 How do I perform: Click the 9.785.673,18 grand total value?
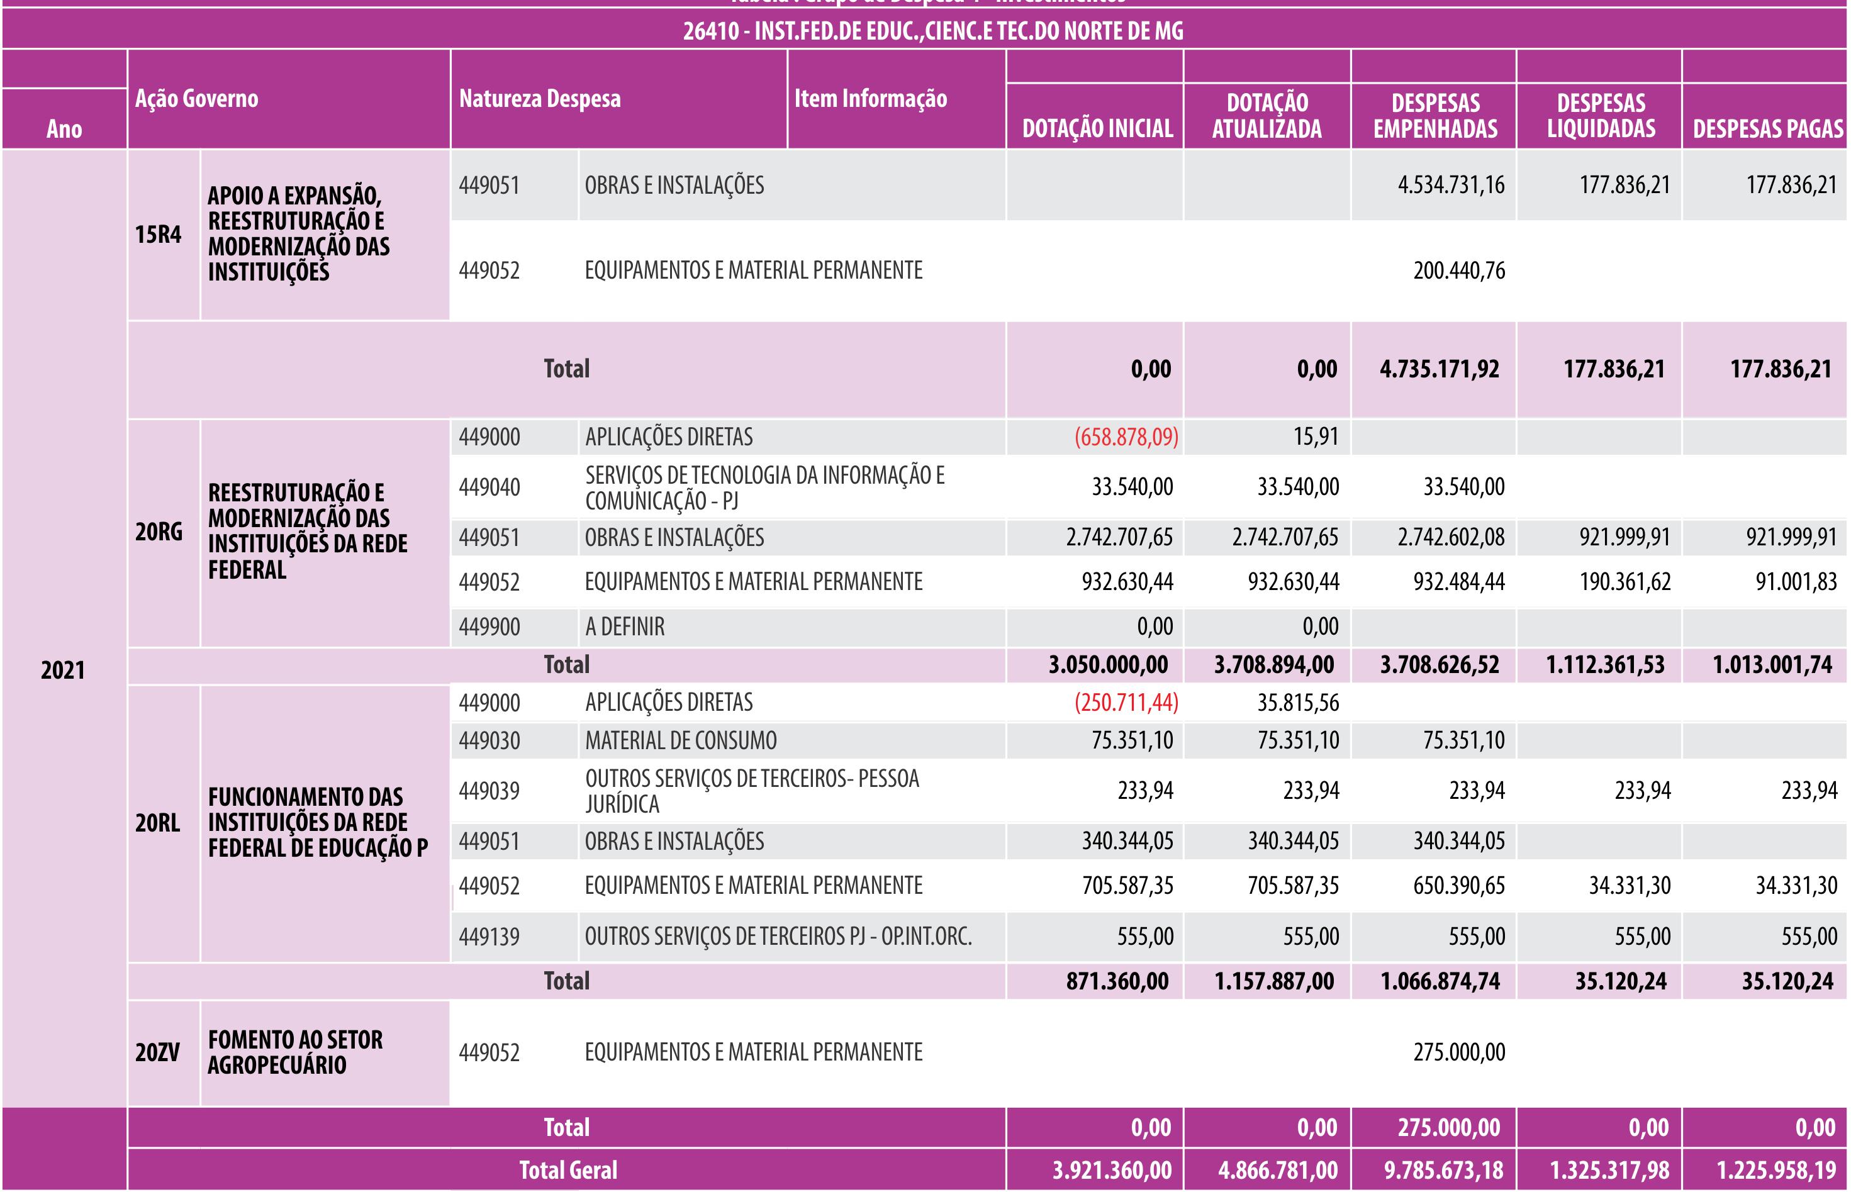tap(1443, 1171)
